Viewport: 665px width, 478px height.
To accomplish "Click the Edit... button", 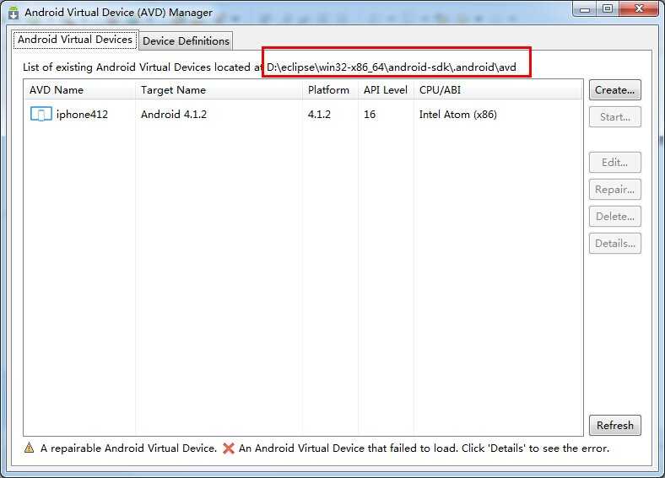I will click(614, 163).
